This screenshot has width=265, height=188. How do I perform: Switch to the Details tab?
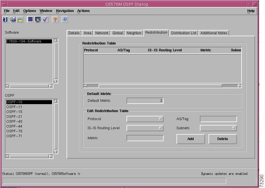(74, 33)
